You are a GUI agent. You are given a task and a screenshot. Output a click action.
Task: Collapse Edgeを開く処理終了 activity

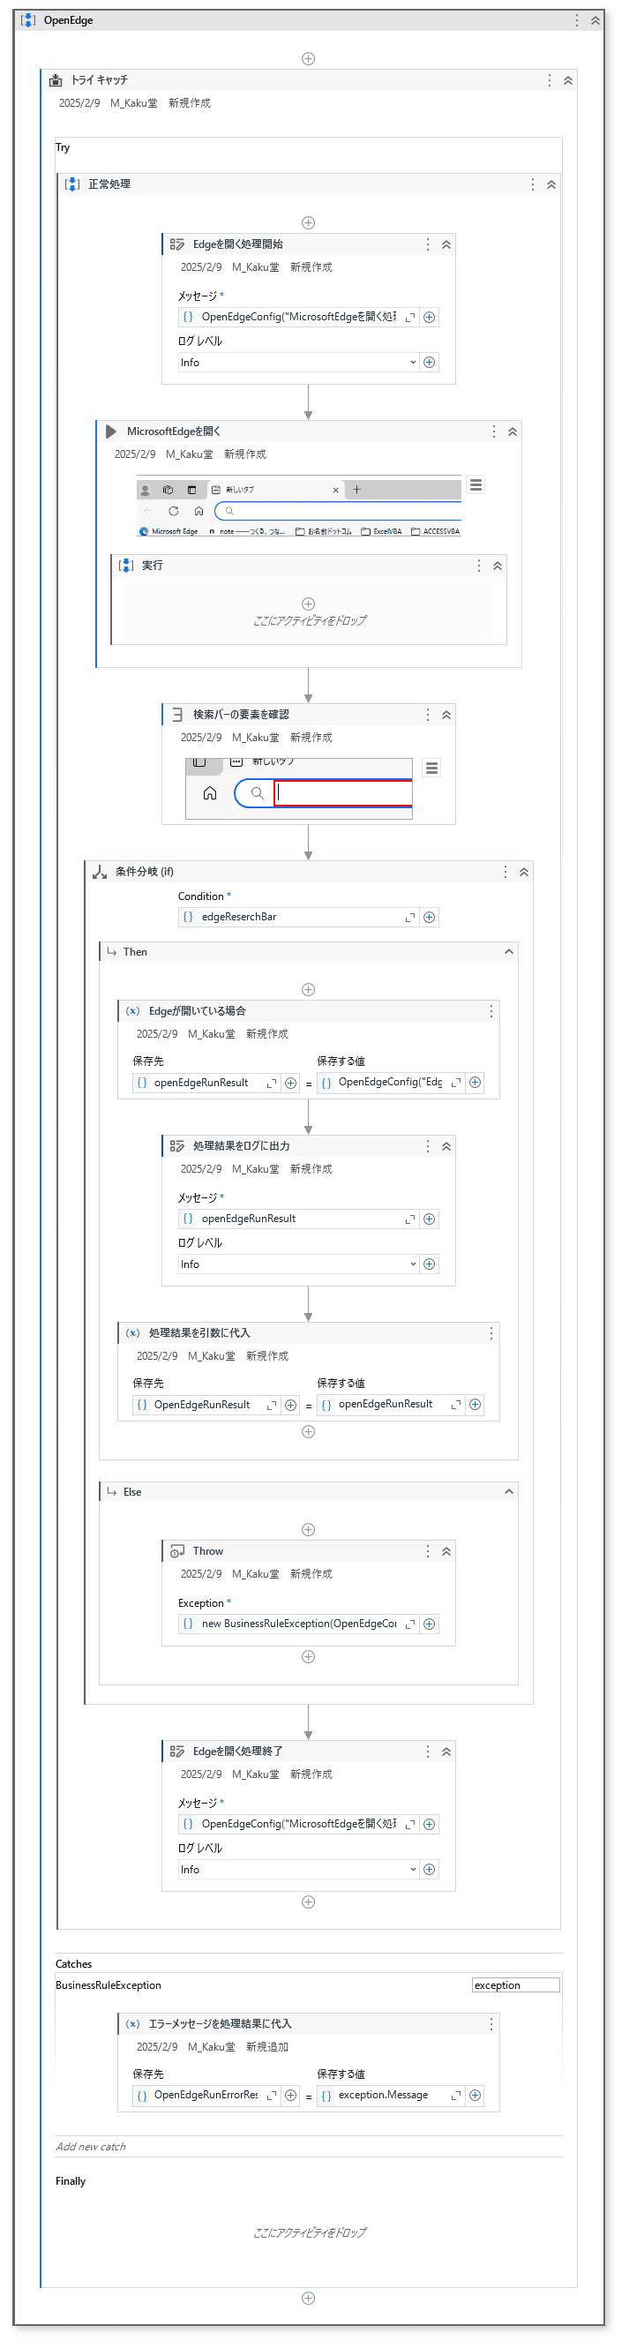(446, 1752)
